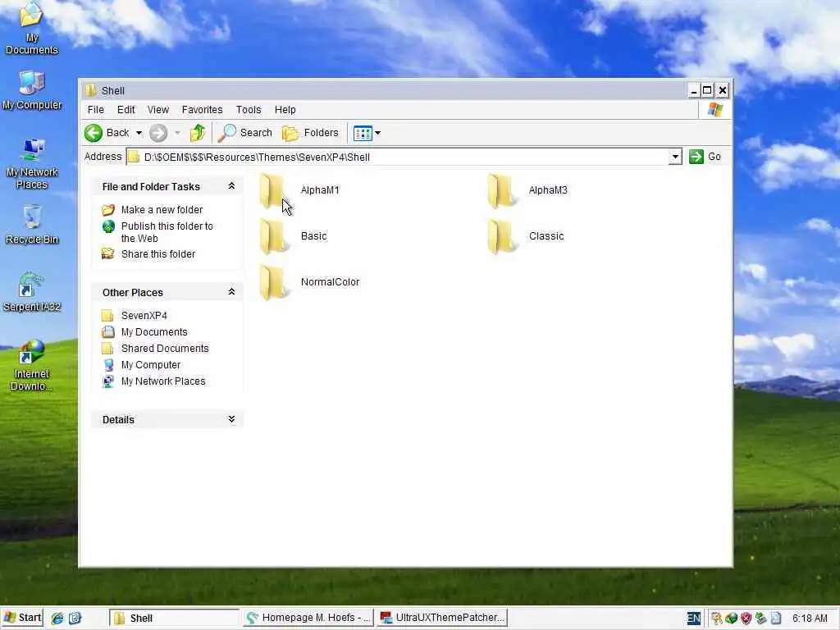Click the My Computer icon in Other Places
840x630 pixels.
[x=108, y=365]
